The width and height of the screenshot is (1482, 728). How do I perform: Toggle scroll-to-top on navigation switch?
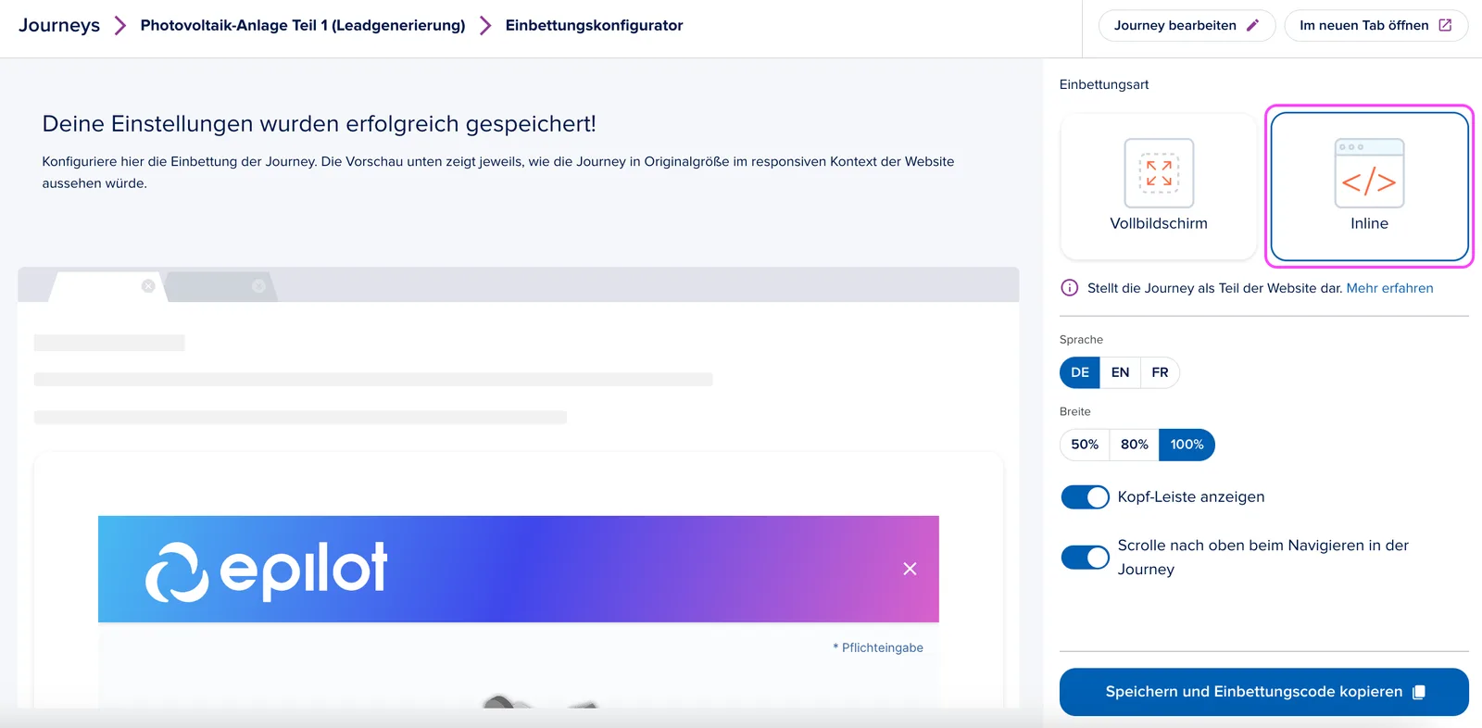(1085, 558)
